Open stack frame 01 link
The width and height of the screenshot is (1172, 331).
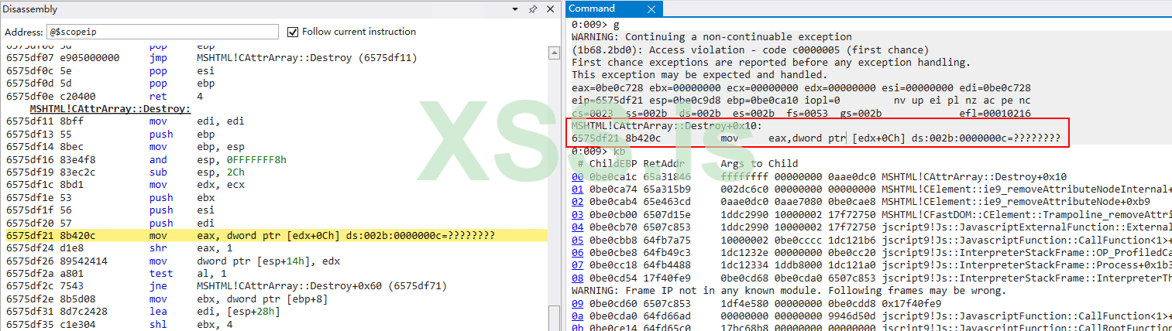[x=576, y=189]
